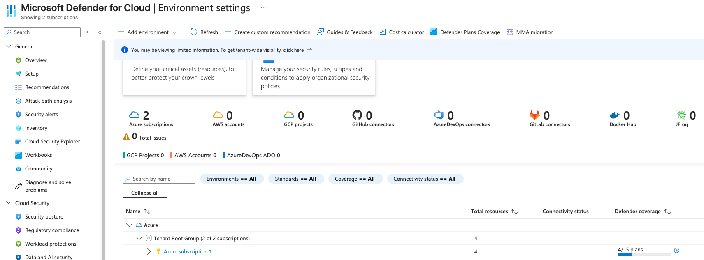The image size is (704, 260).
Task: Clear the sidebar search with X icon
Action: pos(87,32)
